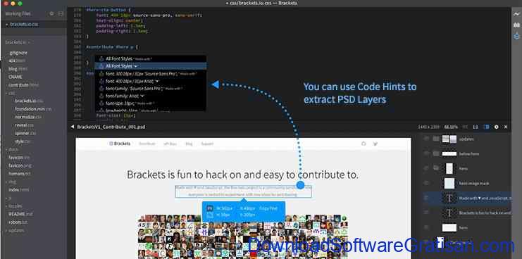Viewport: 522px width, 259px height.
Task: Open the Extension Manager brick icon
Action: [516, 25]
